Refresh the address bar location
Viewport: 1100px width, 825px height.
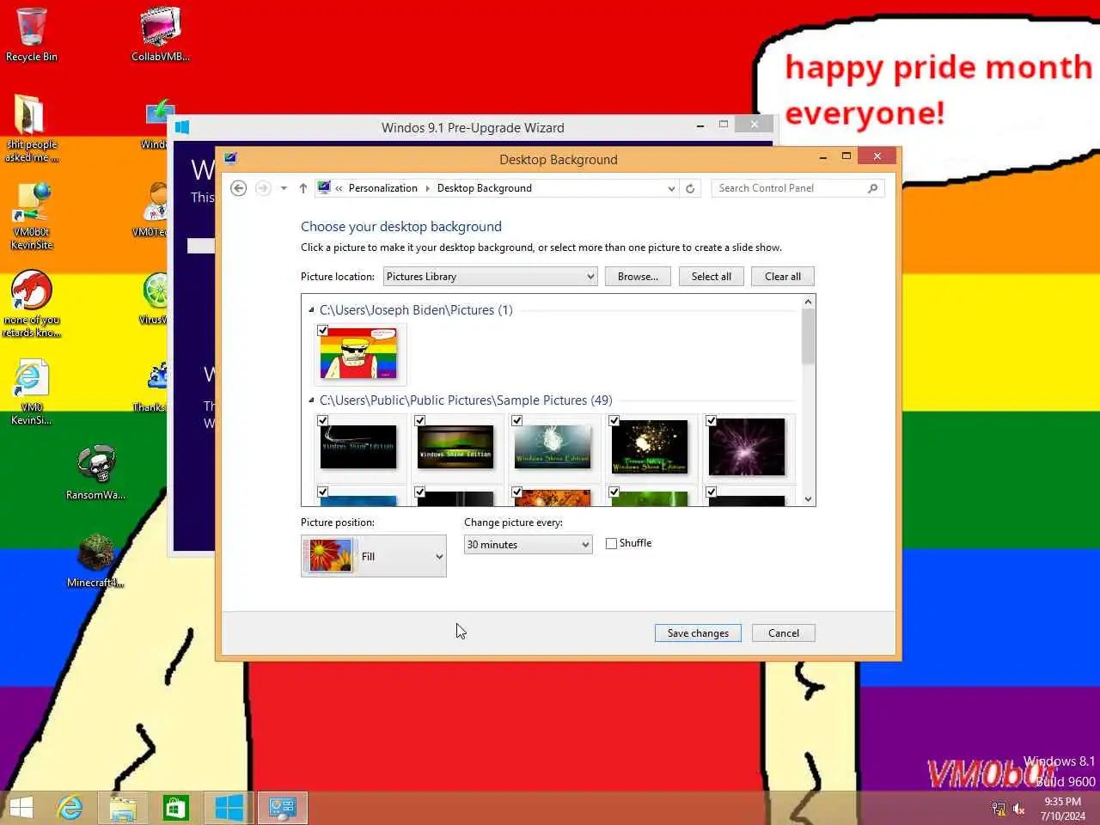pyautogui.click(x=690, y=188)
